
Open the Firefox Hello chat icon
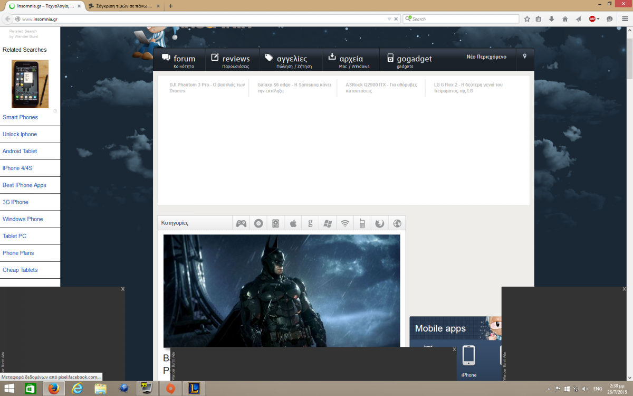point(610,19)
